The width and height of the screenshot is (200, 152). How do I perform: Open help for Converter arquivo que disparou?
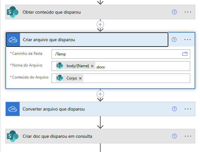174,109
